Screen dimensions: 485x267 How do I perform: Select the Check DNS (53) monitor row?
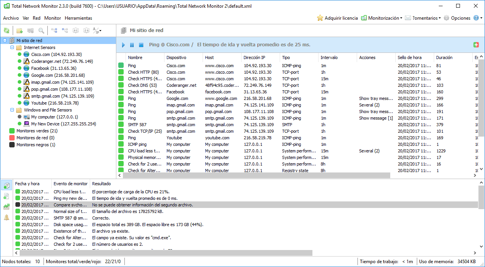pyautogui.click(x=297, y=85)
